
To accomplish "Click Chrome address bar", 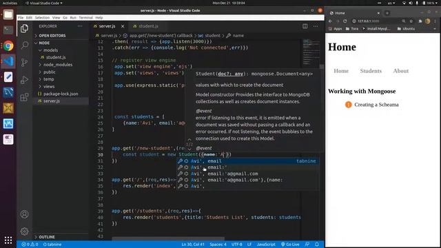I will [x=377, y=21].
